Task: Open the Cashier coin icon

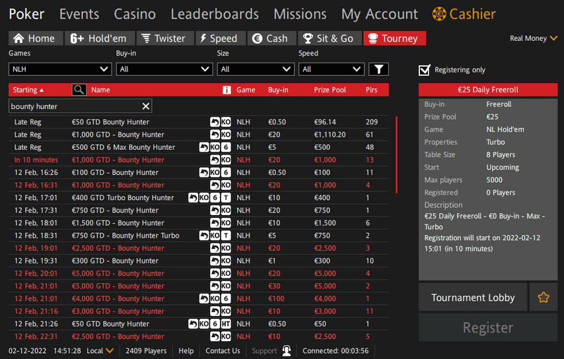Action: 439,14
